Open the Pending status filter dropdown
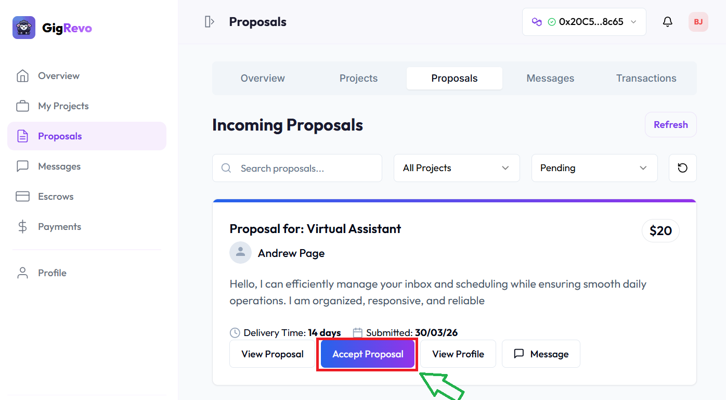This screenshot has height=400, width=726. 594,167
